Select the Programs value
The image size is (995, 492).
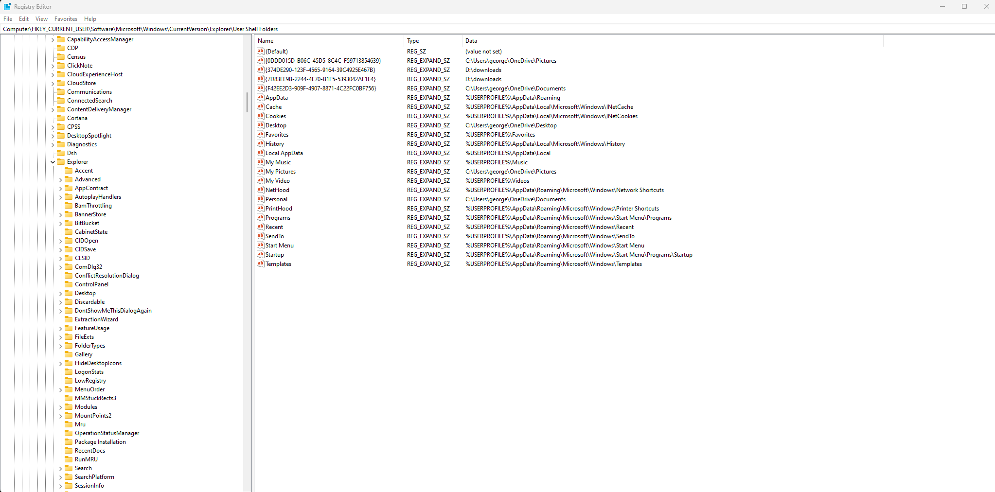click(x=278, y=218)
